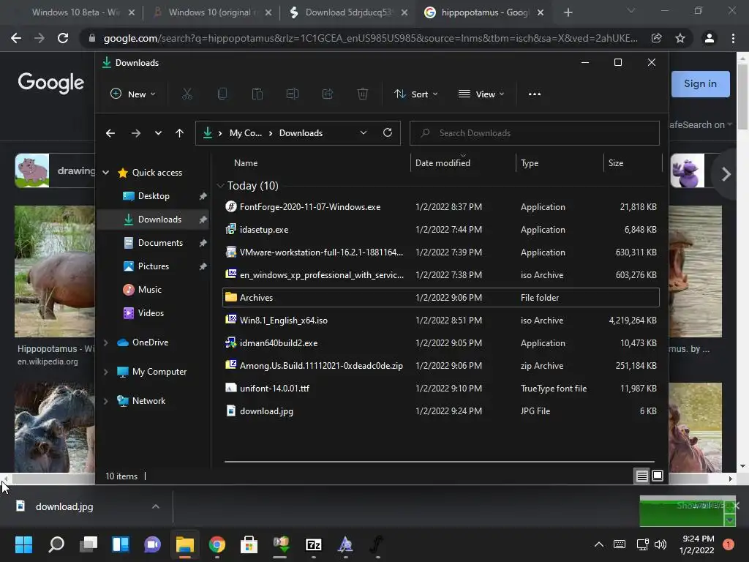Click the Sign in button on Google

tap(700, 84)
